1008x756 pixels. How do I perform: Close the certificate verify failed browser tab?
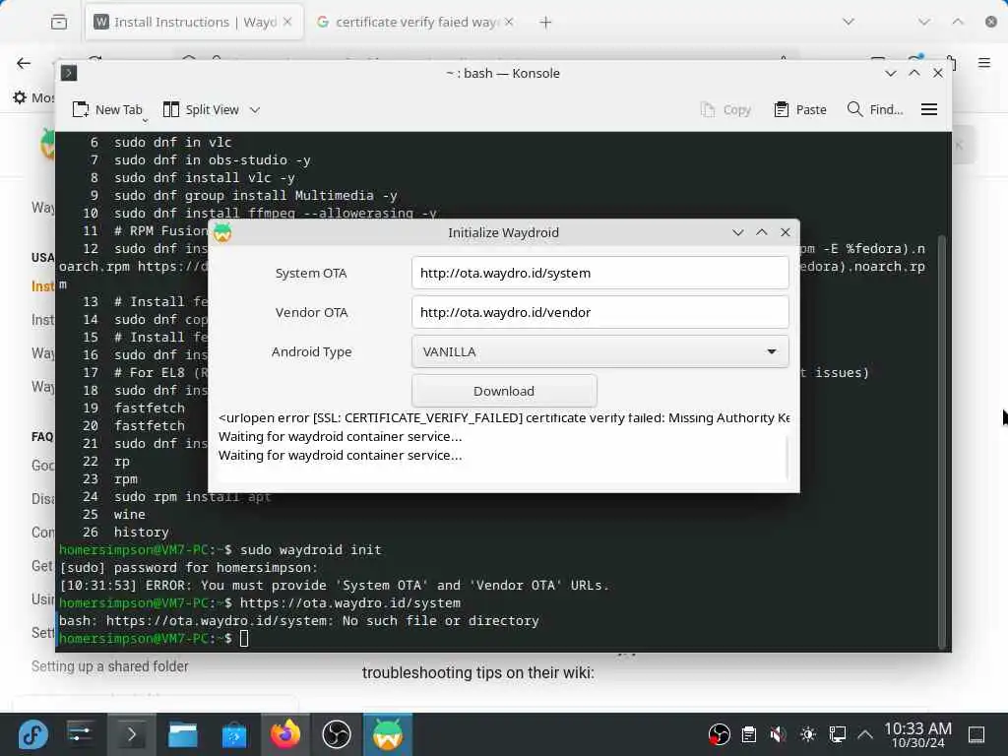pyautogui.click(x=509, y=22)
